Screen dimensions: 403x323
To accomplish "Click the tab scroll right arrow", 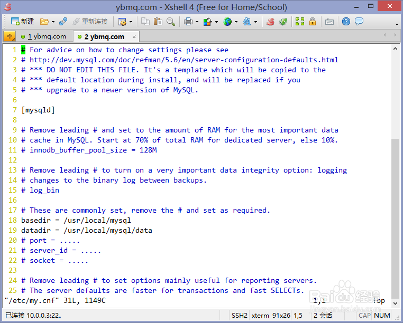I will point(395,35).
